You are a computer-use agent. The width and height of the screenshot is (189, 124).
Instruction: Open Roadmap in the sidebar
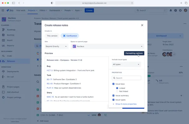coord(11,30)
